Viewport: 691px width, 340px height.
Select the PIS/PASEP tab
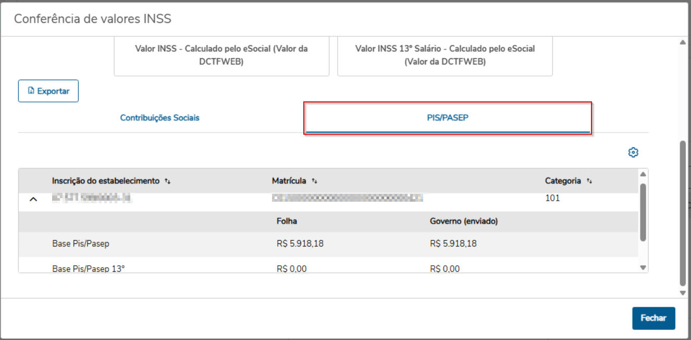[448, 118]
